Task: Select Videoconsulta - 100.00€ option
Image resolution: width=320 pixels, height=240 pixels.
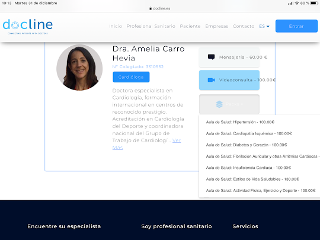Action: coord(229,80)
